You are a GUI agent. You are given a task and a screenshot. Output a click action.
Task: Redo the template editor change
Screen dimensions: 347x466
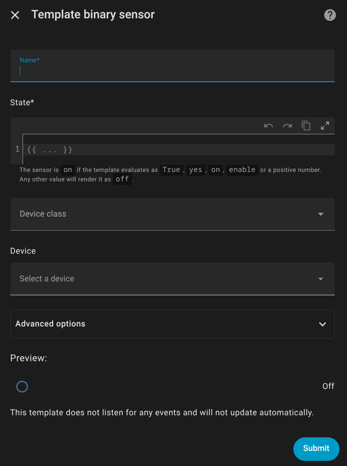pyautogui.click(x=287, y=126)
